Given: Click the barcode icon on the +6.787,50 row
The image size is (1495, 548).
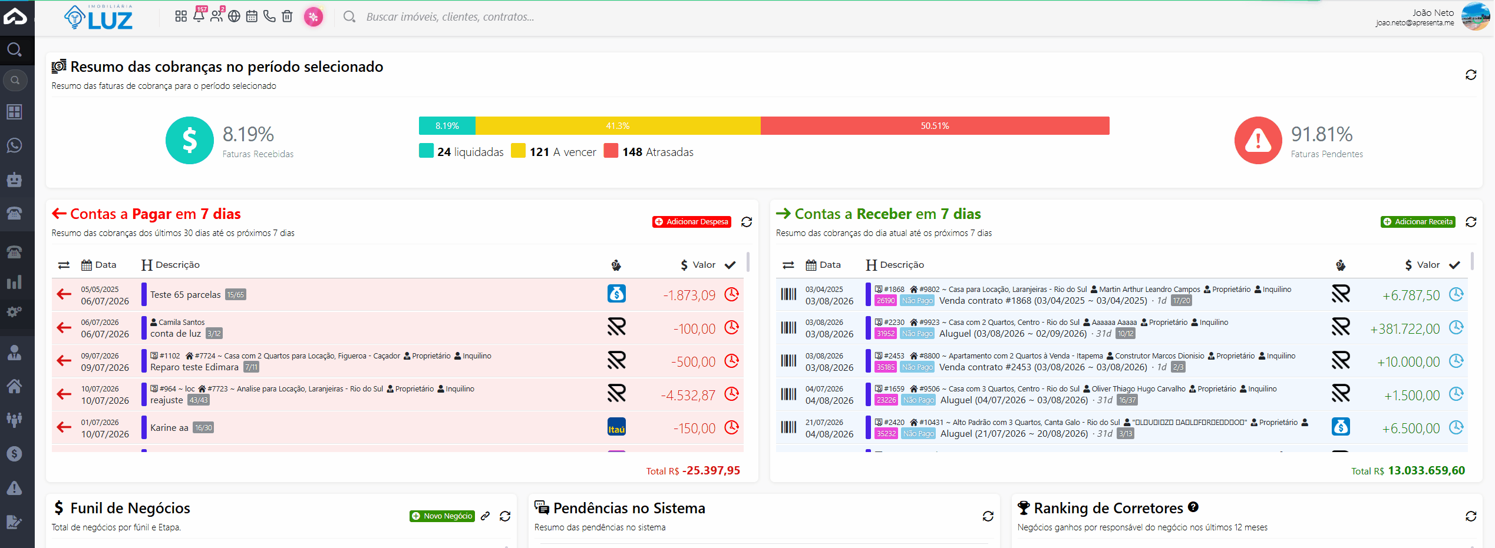Looking at the screenshot, I should 788,294.
